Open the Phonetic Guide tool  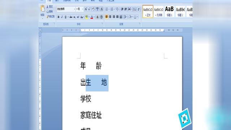coord(97,9)
